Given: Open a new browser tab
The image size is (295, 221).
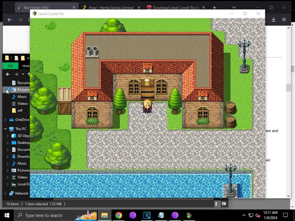Looking at the screenshot, I should coord(214,7).
